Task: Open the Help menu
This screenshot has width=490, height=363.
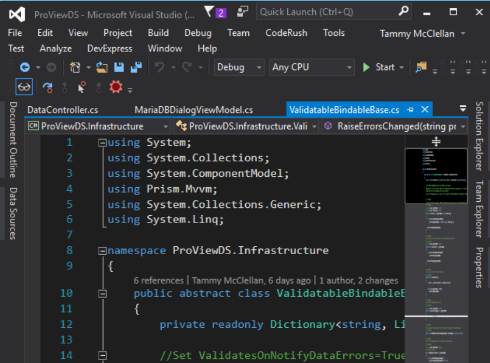Action: point(207,48)
